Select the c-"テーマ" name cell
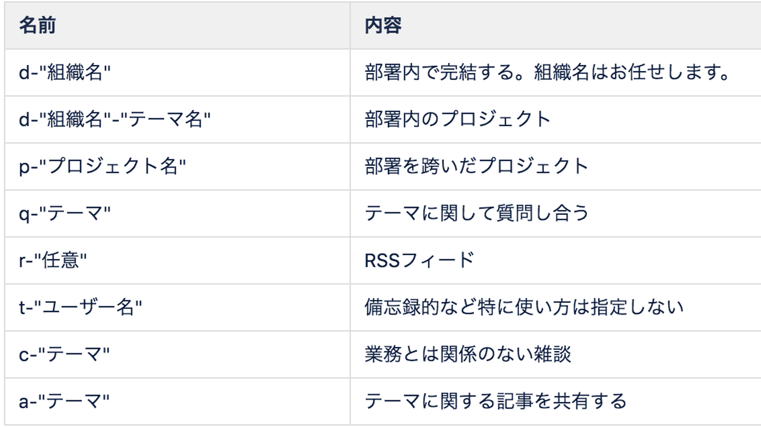The image size is (761, 427). tap(64, 355)
